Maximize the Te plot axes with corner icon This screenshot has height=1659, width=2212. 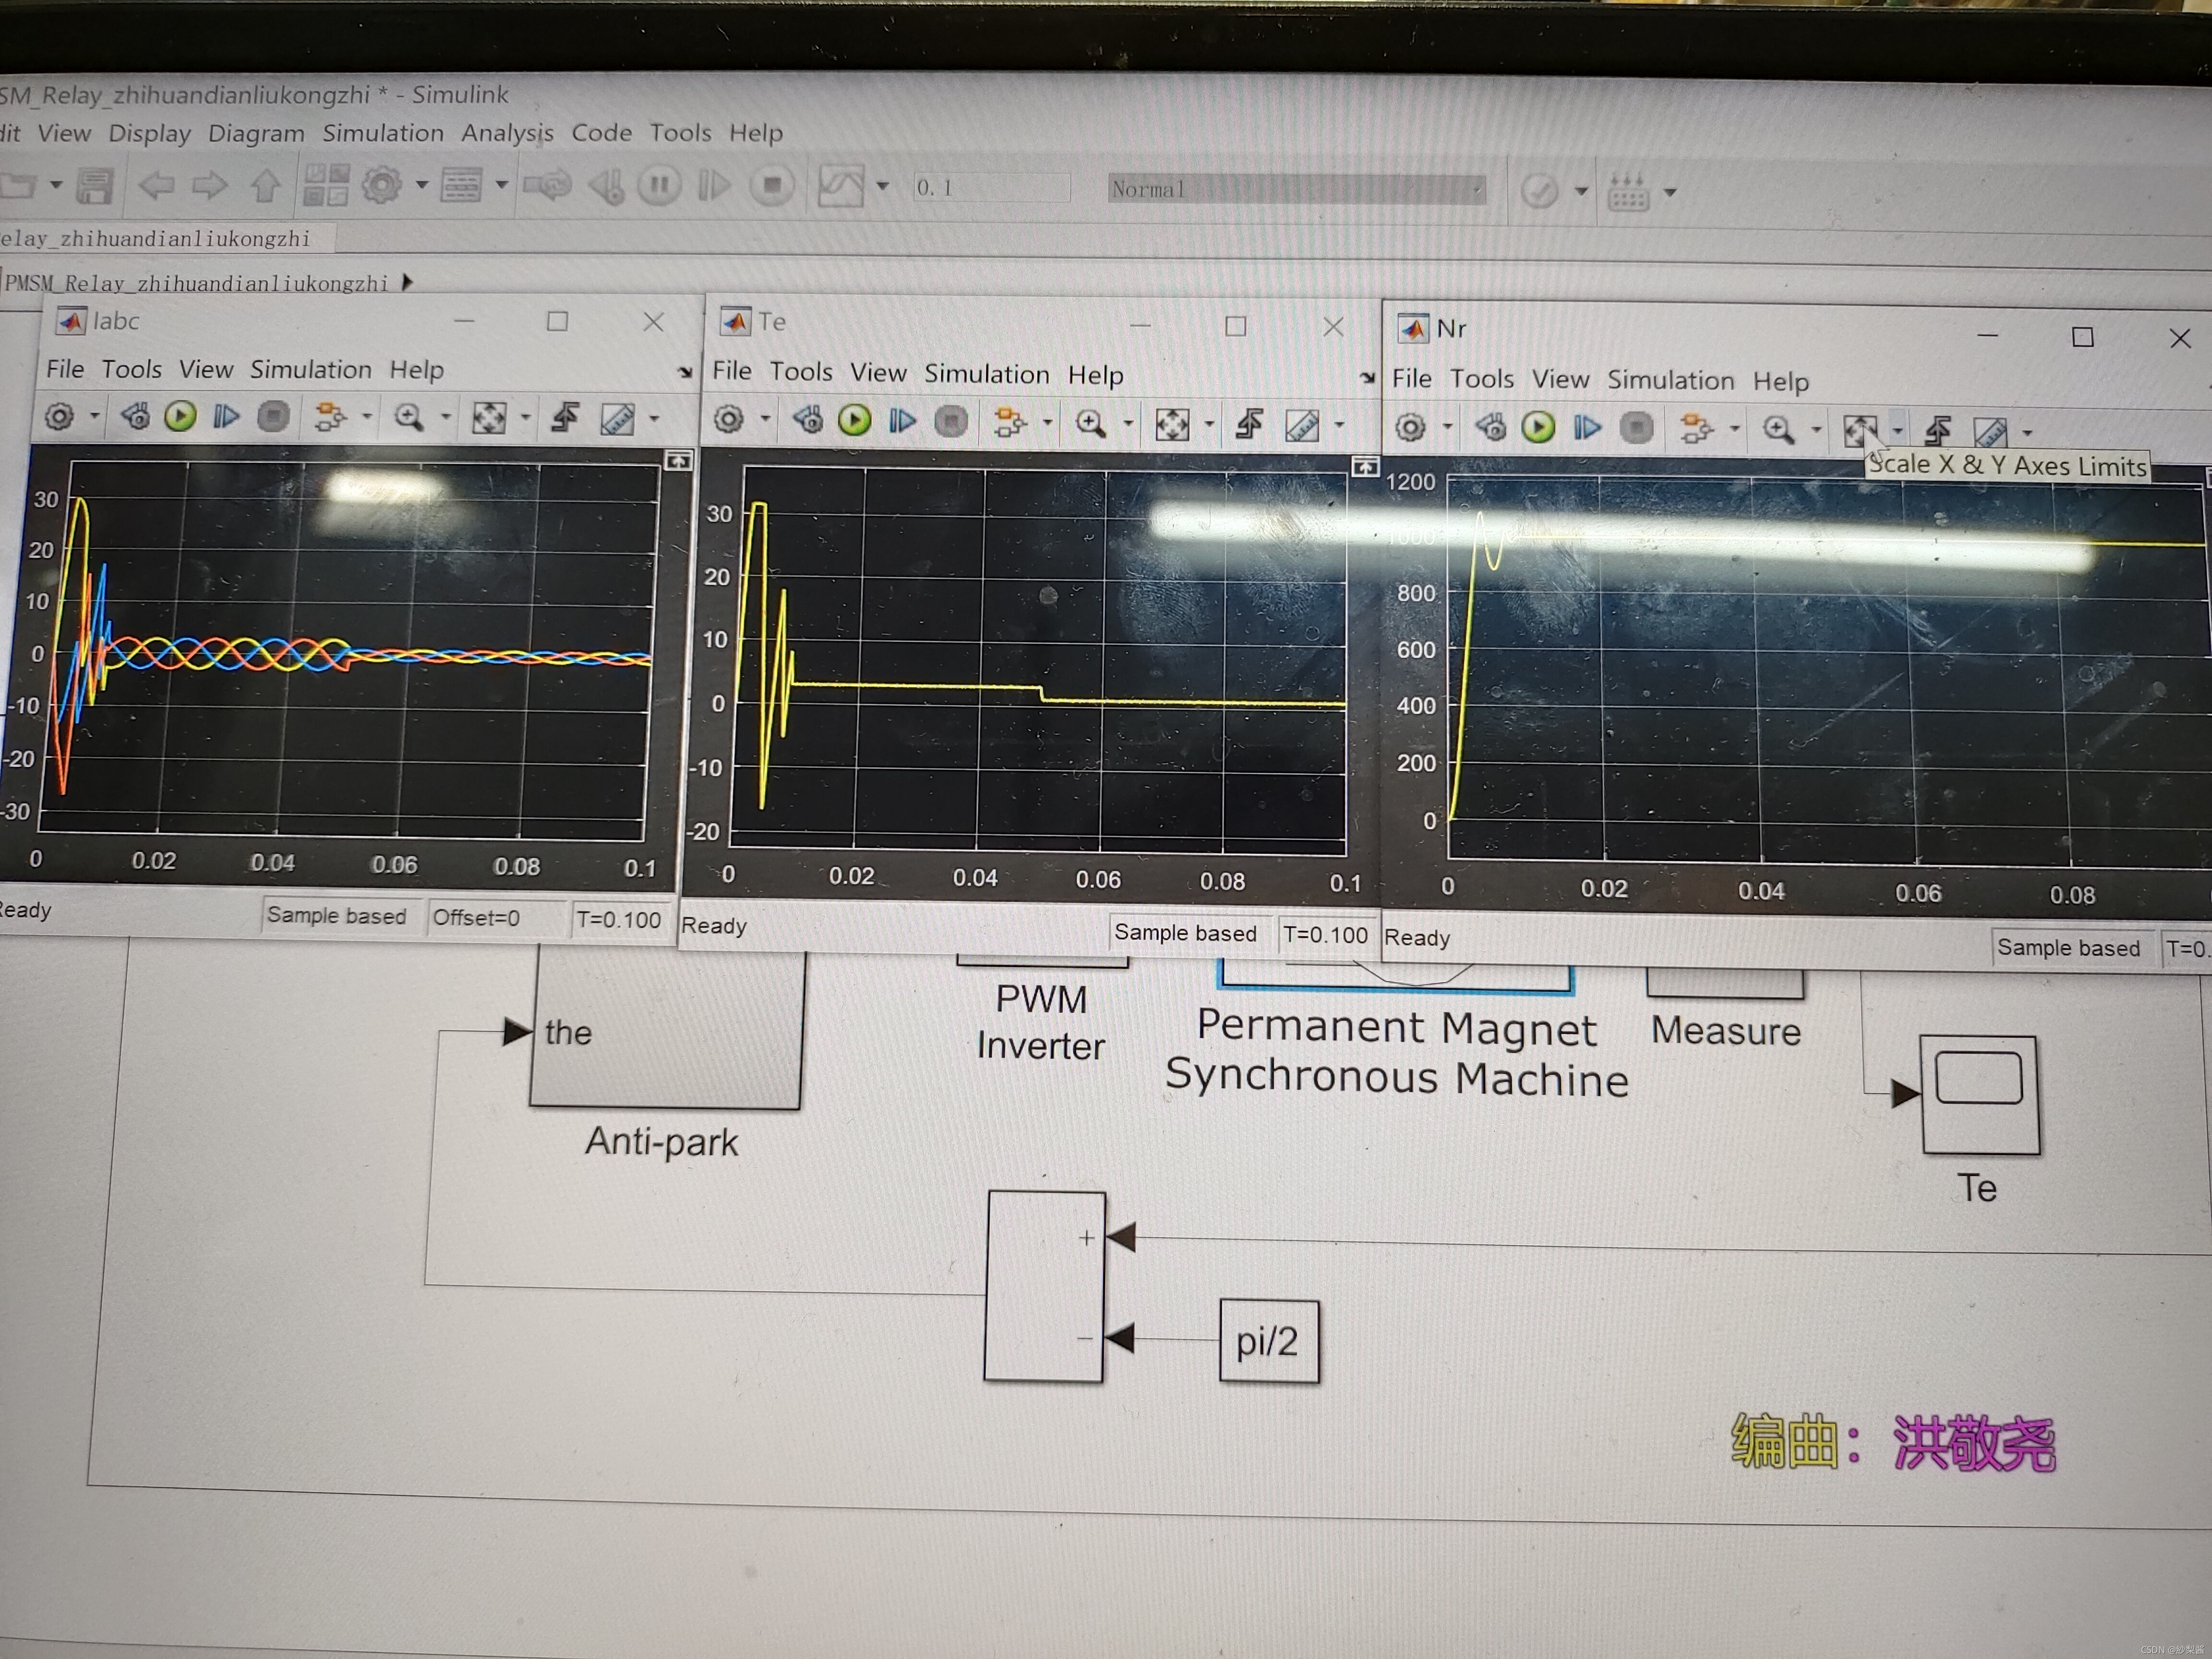(1365, 467)
